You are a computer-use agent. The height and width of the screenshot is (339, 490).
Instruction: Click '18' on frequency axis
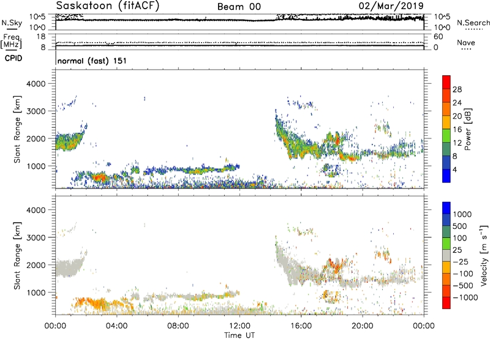[41, 37]
